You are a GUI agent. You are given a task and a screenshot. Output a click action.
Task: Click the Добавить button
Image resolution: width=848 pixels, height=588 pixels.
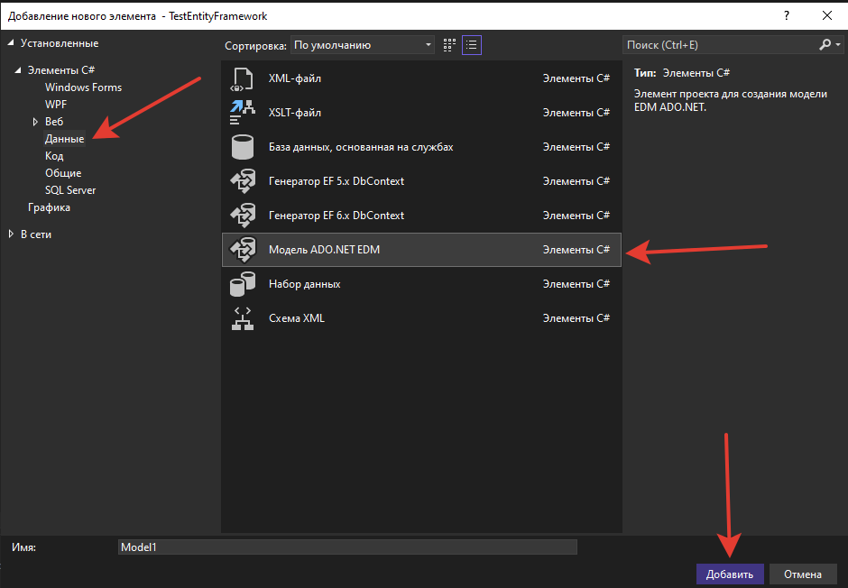[x=730, y=574]
